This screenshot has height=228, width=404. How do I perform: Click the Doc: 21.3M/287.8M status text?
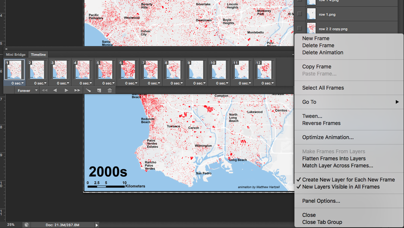pos(63,225)
